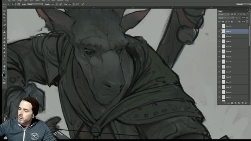The width and height of the screenshot is (251, 141).
Task: Lock transparent pixels
Action: click(223, 22)
